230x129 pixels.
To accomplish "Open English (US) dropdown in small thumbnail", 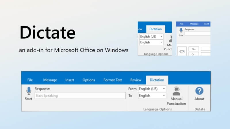I will pyautogui.click(x=151, y=37).
